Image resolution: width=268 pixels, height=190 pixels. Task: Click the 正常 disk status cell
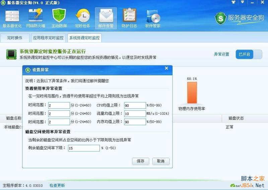[x=229, y=127]
